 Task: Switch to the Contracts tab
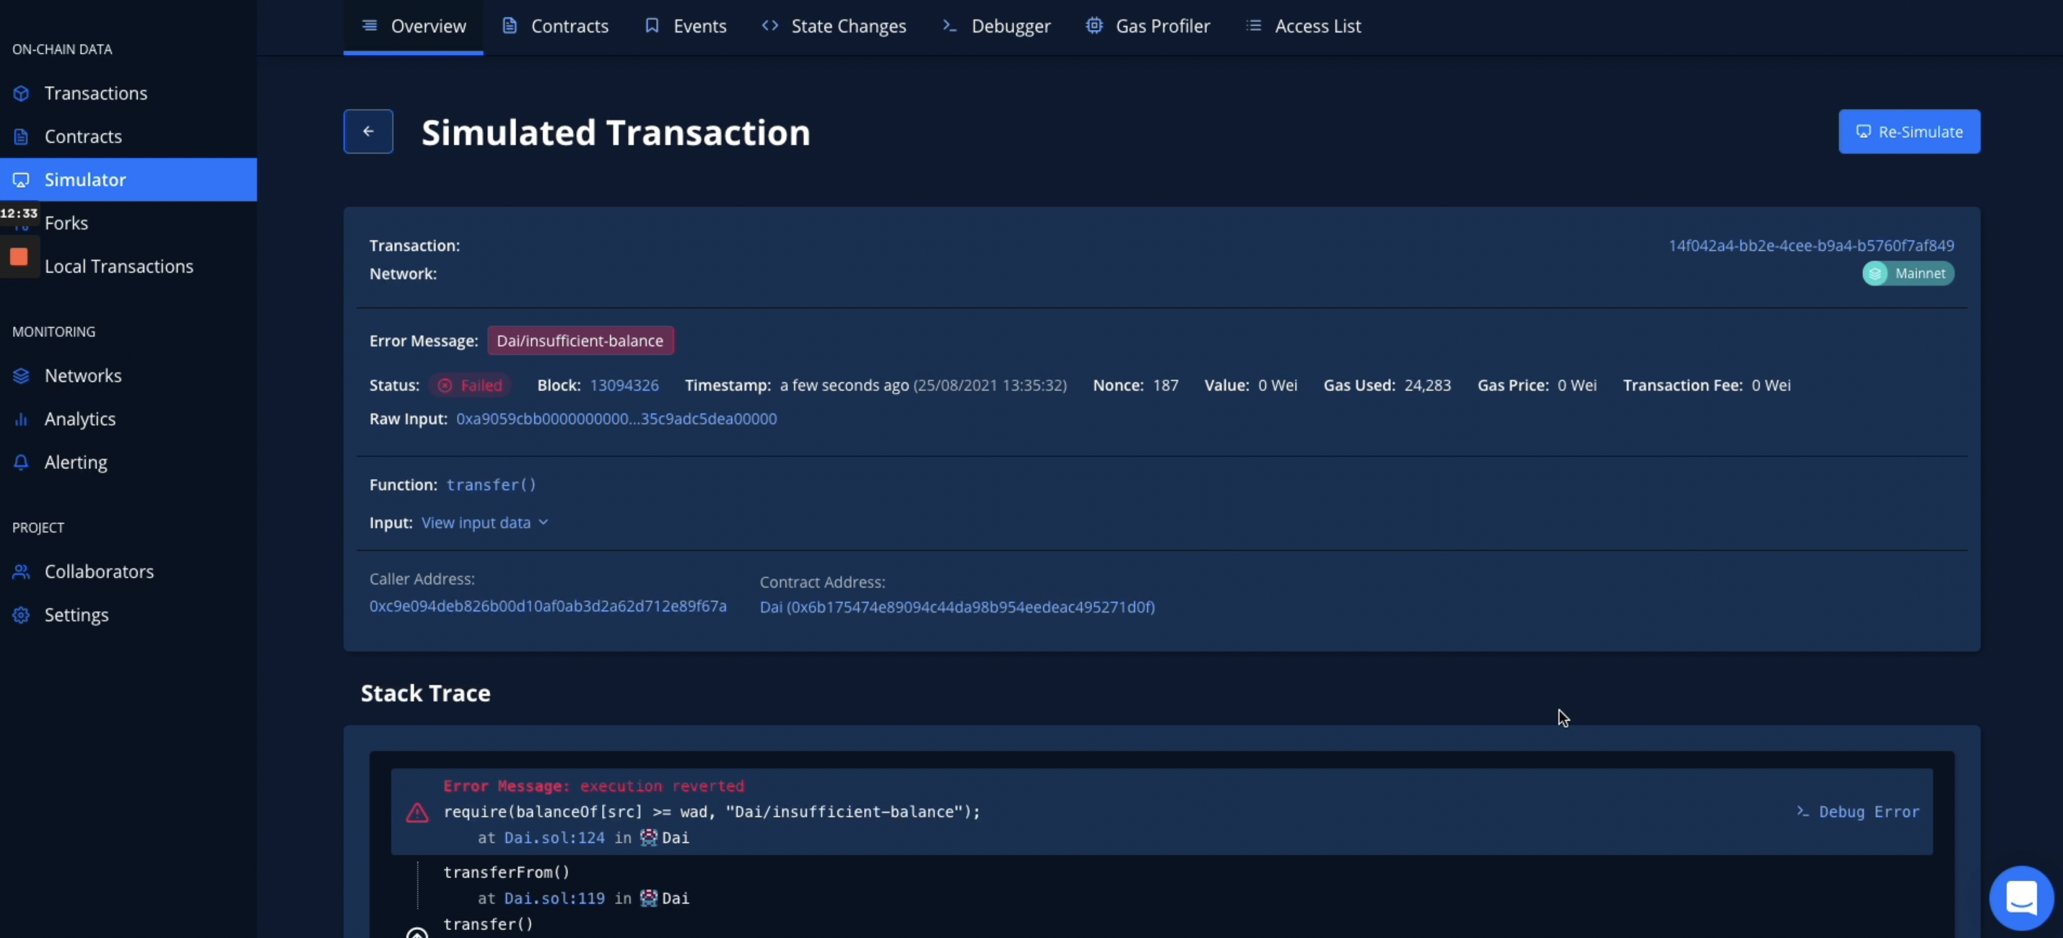(555, 27)
